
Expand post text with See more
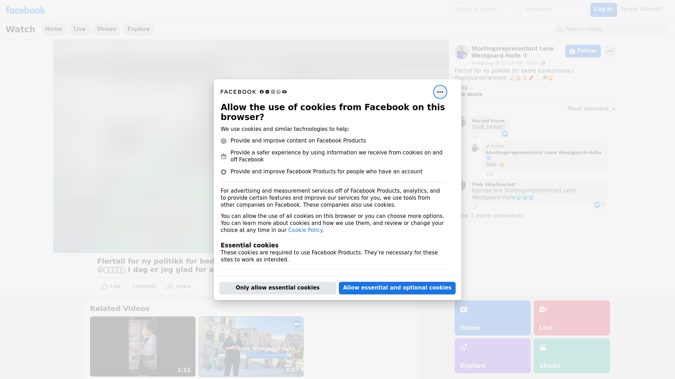(471, 94)
